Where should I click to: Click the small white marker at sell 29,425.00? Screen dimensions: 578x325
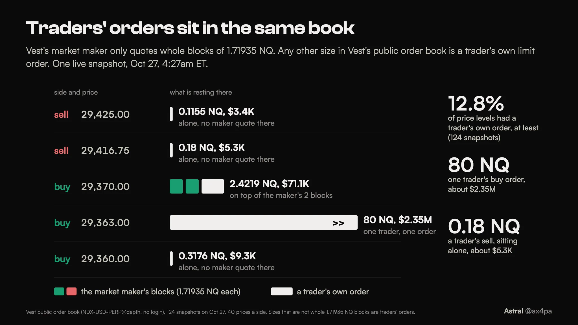[171, 114]
